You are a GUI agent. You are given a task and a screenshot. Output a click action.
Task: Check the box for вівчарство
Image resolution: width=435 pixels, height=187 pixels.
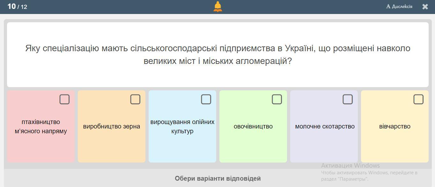(x=418, y=99)
